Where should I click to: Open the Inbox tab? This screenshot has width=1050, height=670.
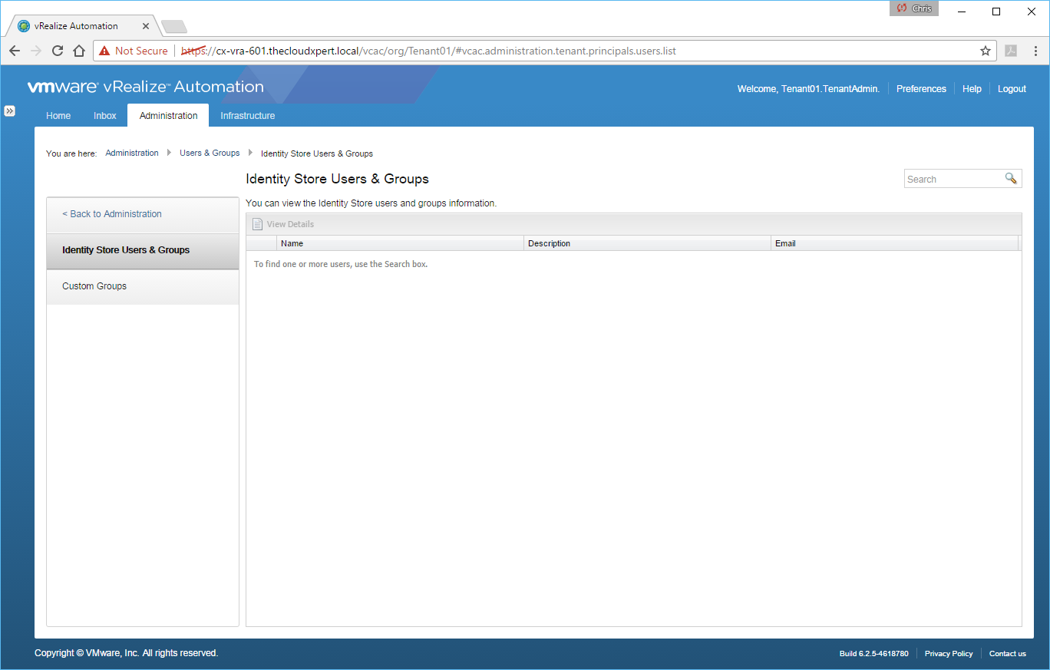click(105, 116)
